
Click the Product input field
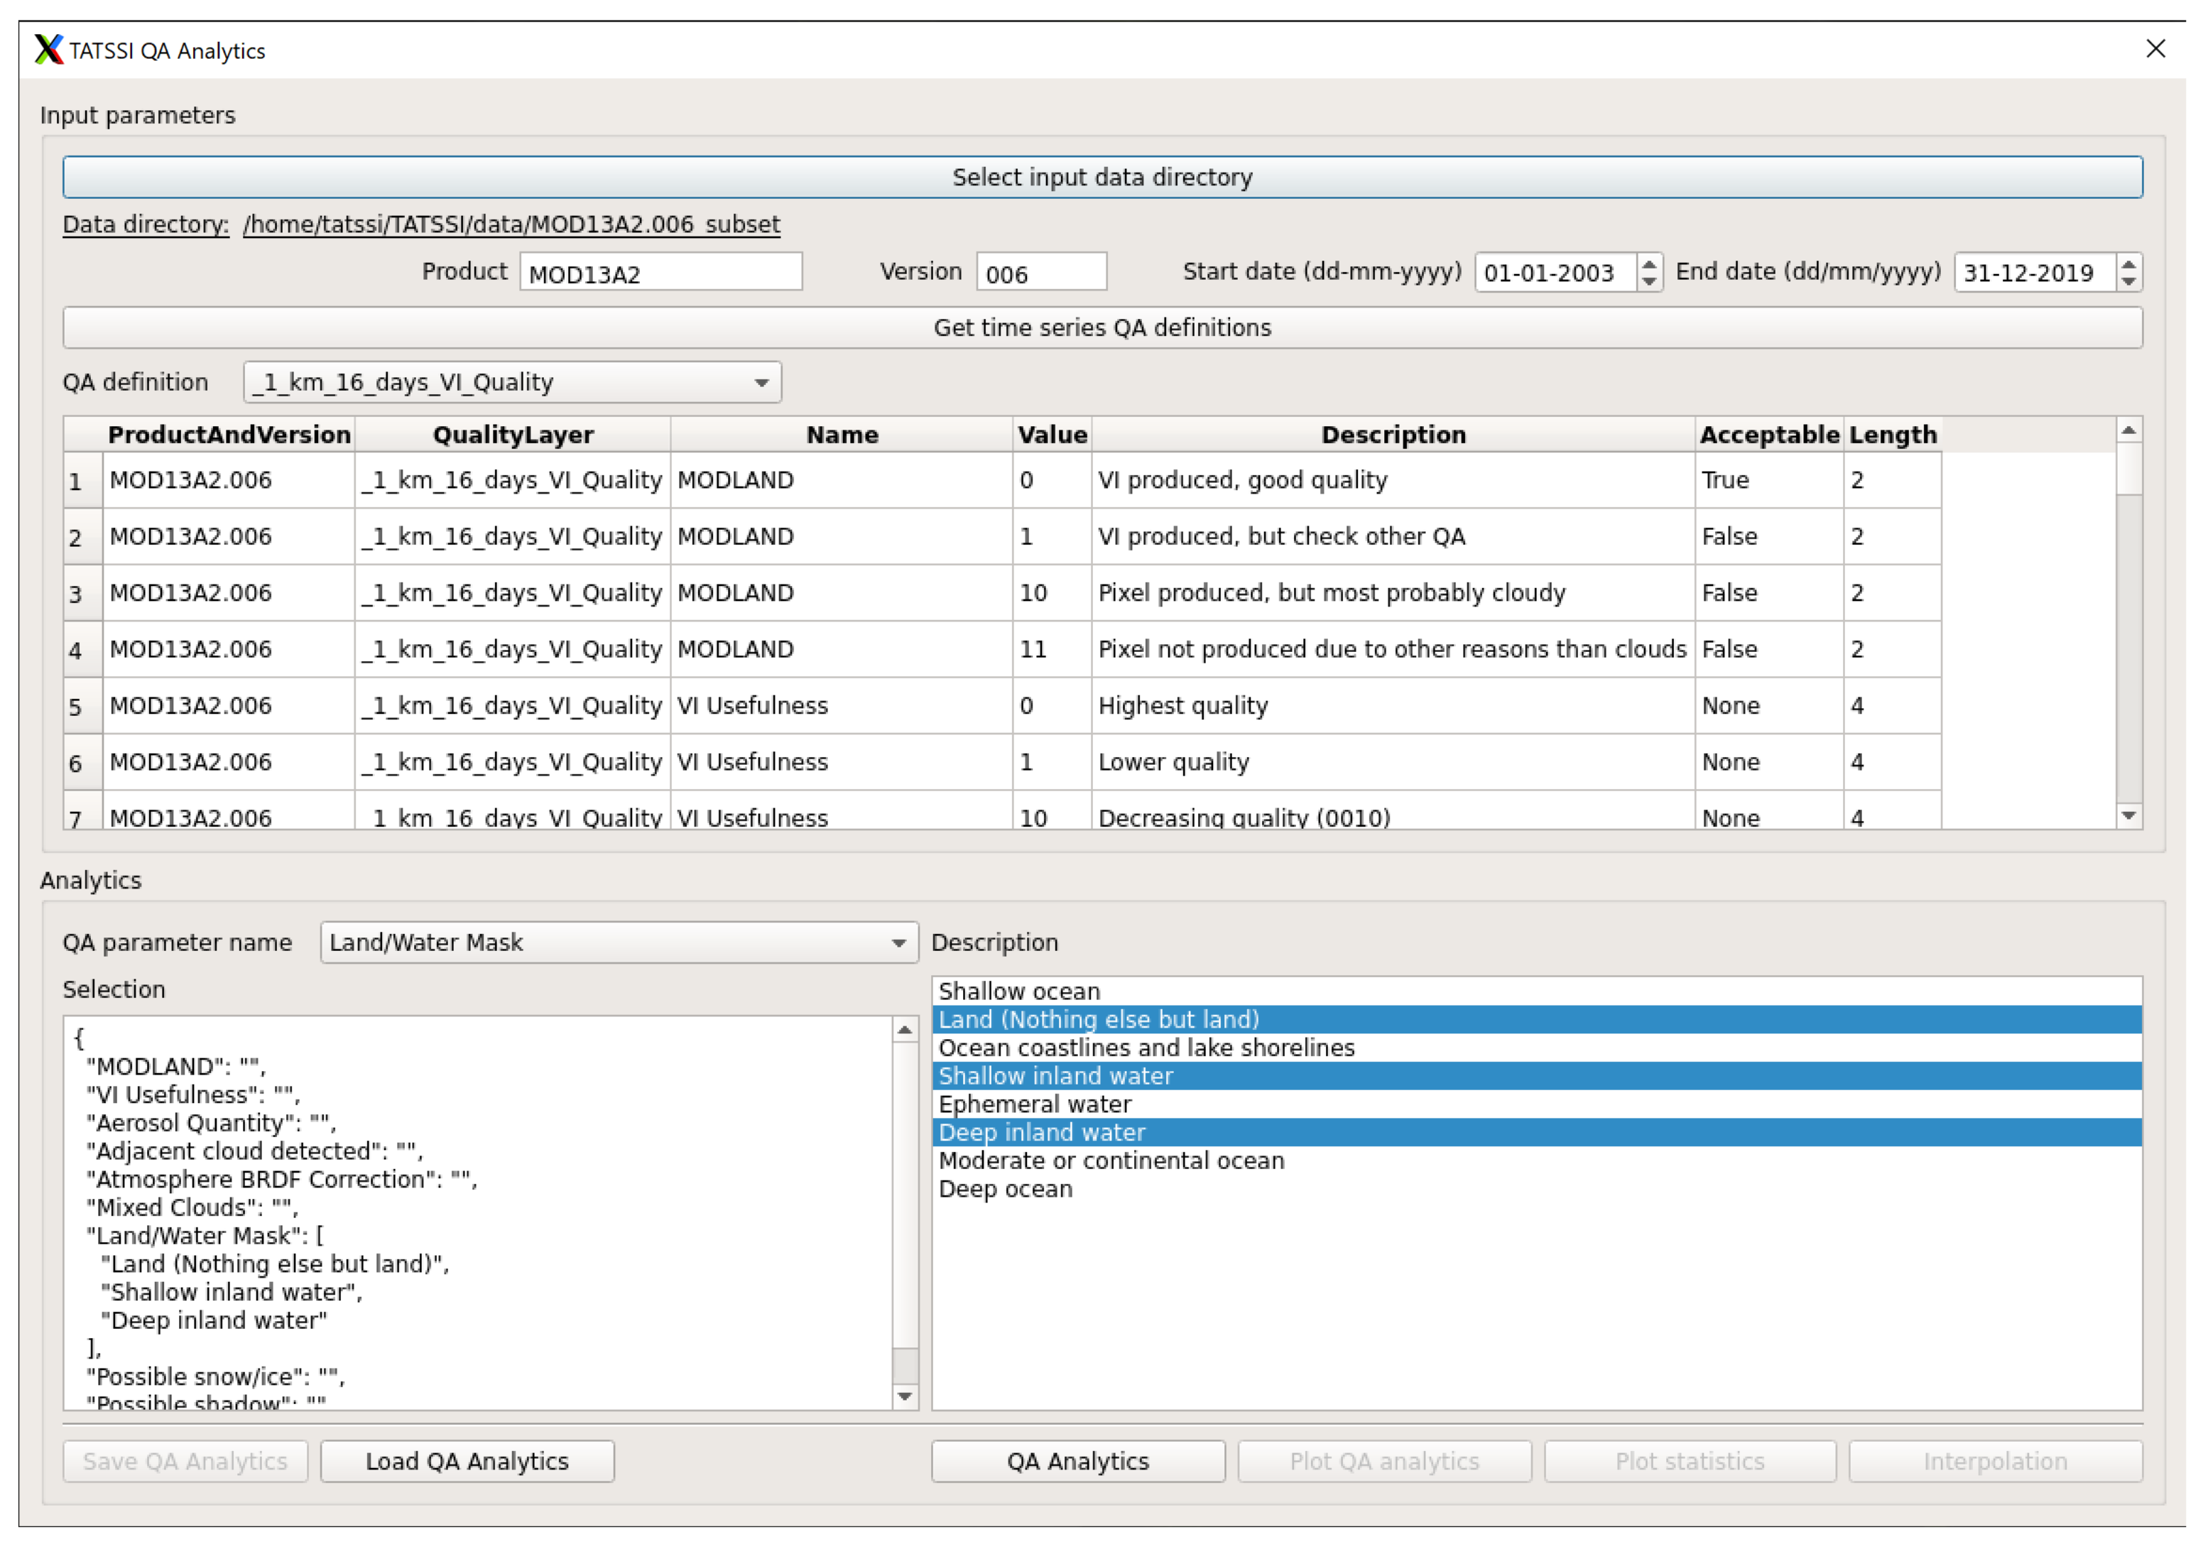(x=660, y=273)
